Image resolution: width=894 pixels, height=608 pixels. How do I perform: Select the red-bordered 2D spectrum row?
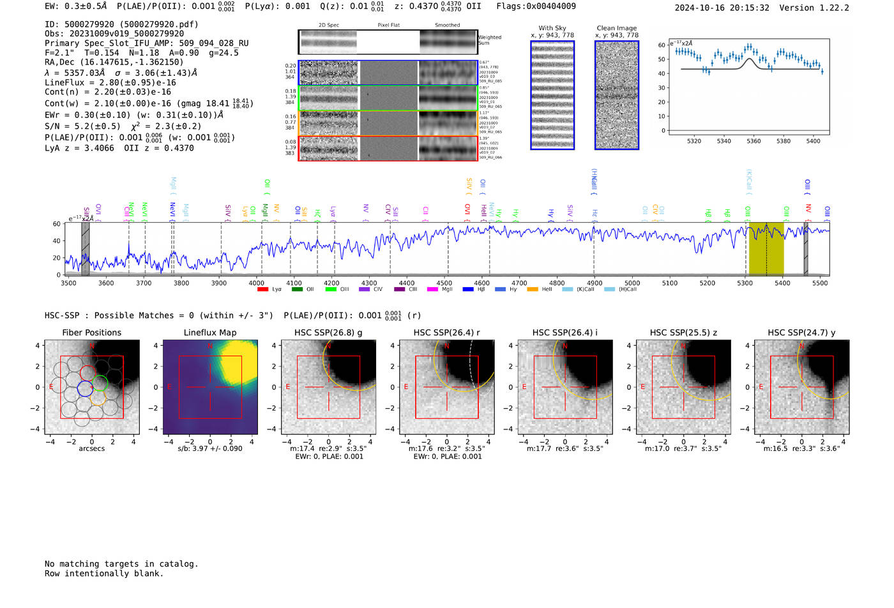(388, 148)
